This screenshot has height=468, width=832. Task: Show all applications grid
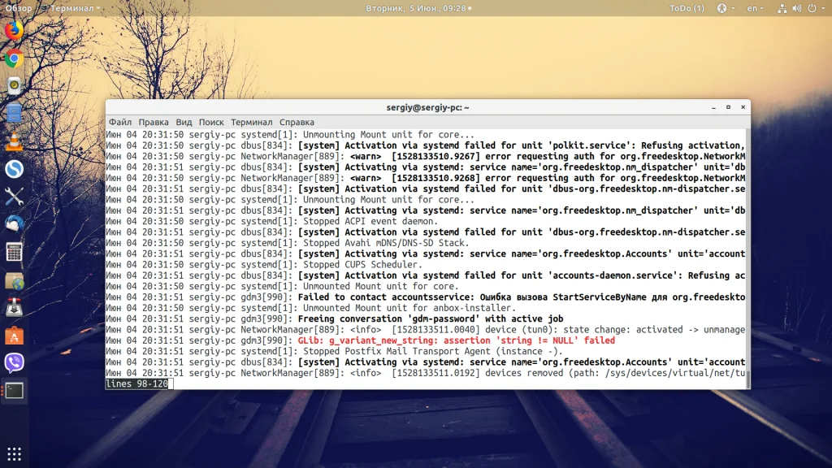pos(15,454)
